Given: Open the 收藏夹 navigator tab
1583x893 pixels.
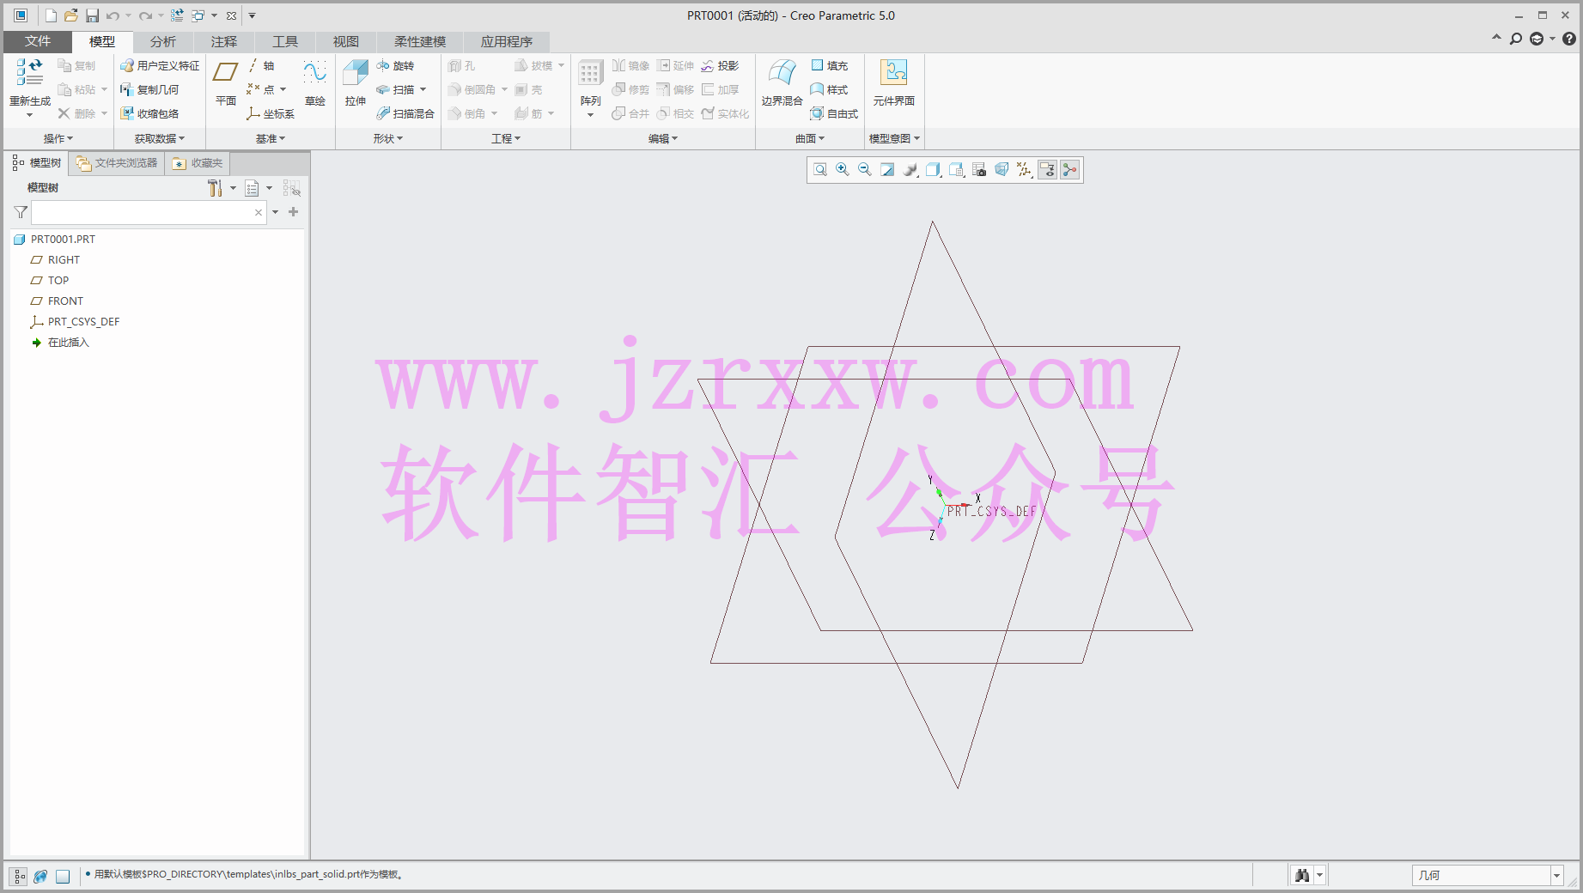Looking at the screenshot, I should [x=198, y=163].
